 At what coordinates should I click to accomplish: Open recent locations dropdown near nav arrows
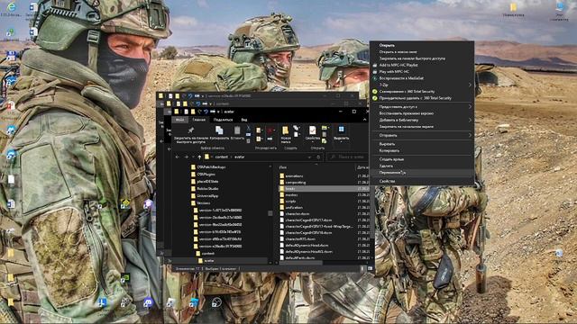tap(193, 157)
